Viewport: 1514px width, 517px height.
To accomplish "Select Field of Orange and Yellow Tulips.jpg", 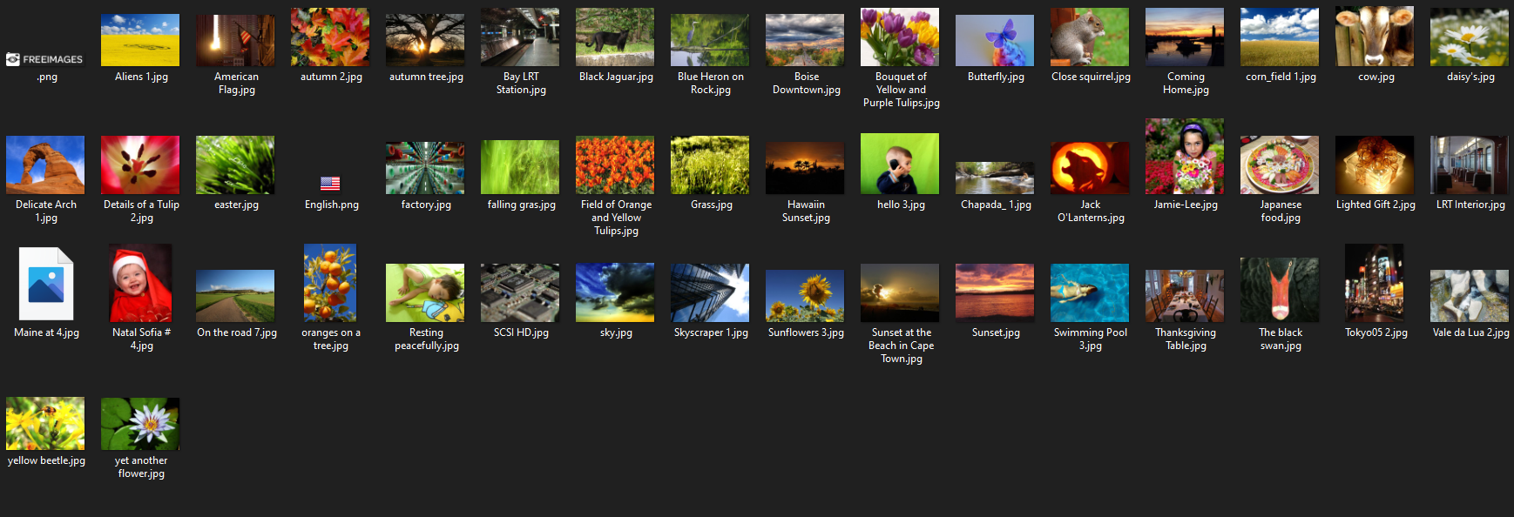I will [615, 164].
